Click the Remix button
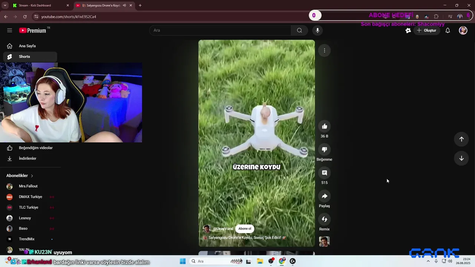Viewport: 475px width, 267px height. (324, 220)
